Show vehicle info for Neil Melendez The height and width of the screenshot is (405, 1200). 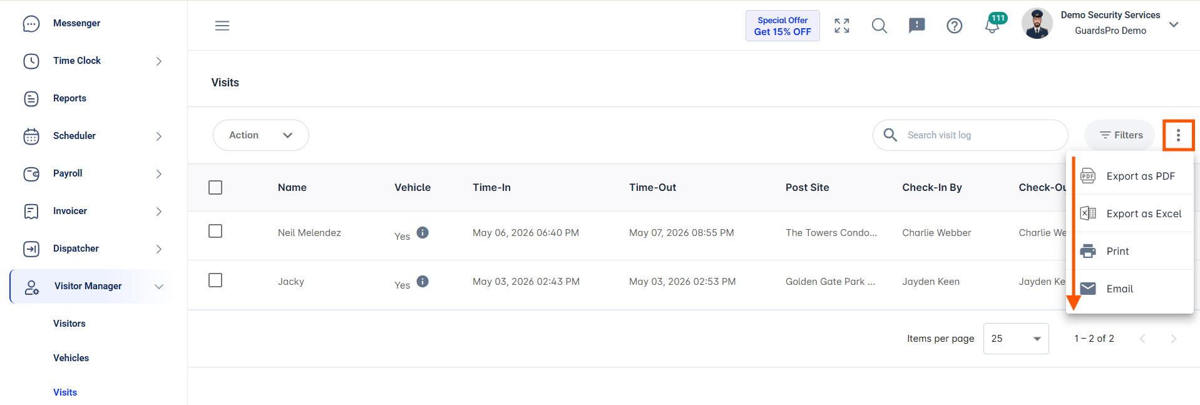(x=423, y=232)
